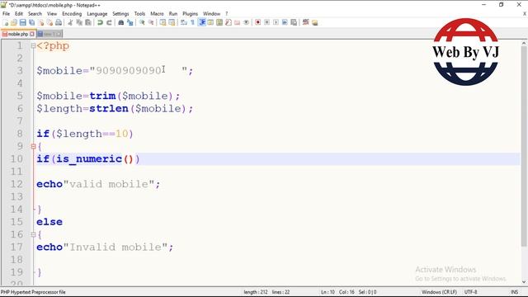Click the 'Windows (CR LF)' status bar entry

pos(439,292)
